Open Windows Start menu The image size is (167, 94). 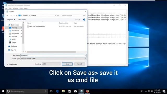tap(3, 91)
